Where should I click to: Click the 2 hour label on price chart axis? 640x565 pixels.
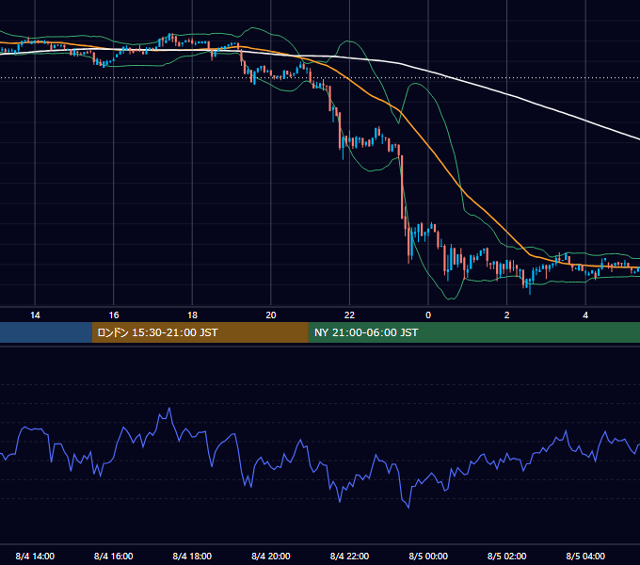click(507, 315)
